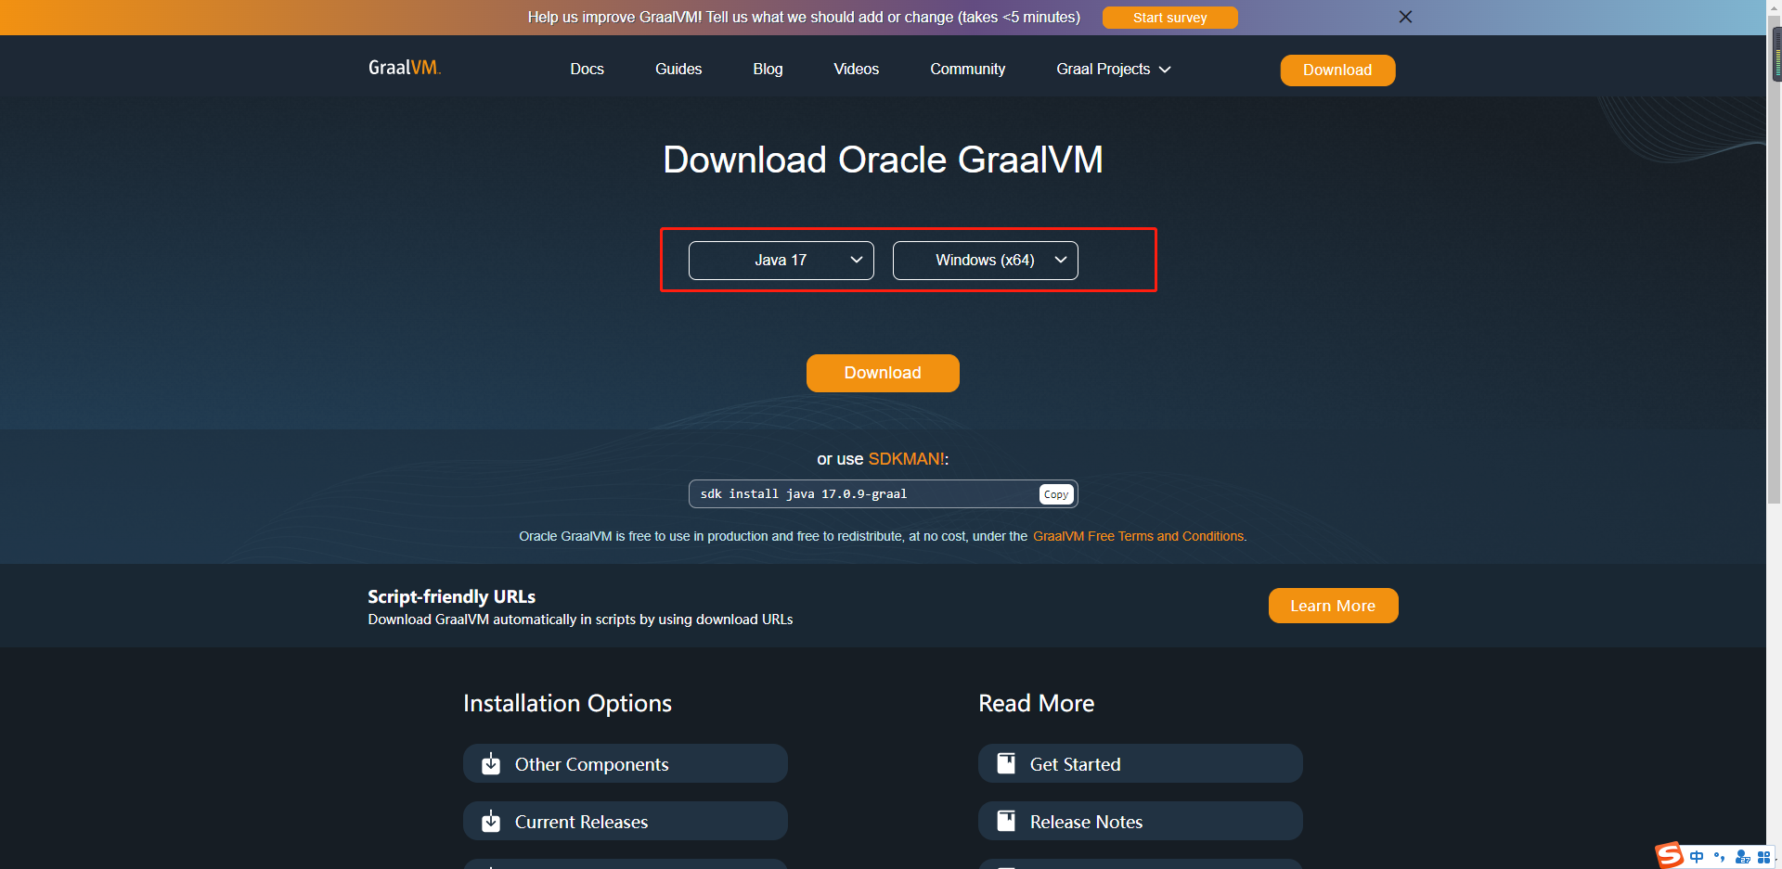Open Current Releases installation option
The image size is (1782, 869).
click(625, 822)
